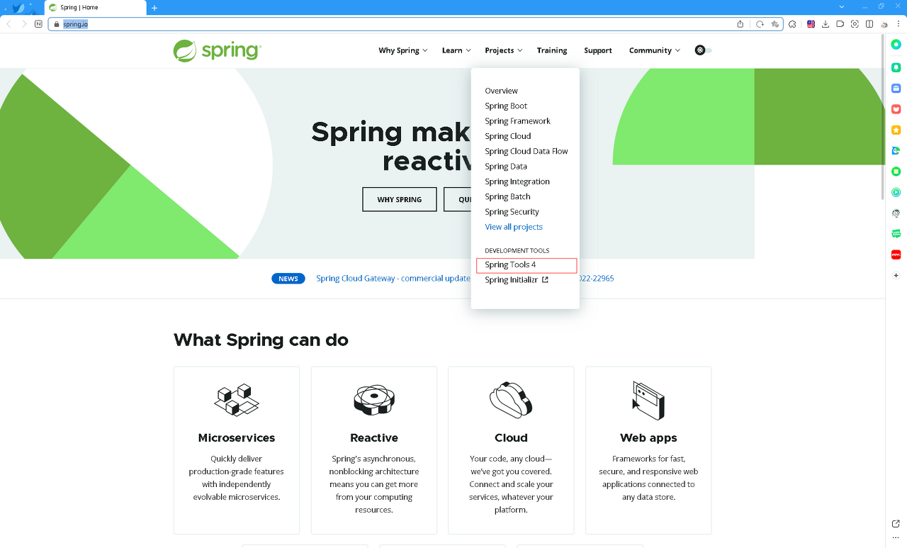Open Training in the navigation
The width and height of the screenshot is (907, 548).
click(x=552, y=50)
